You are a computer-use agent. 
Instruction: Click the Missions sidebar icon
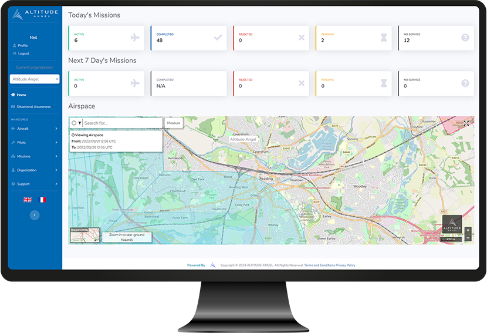coord(13,156)
